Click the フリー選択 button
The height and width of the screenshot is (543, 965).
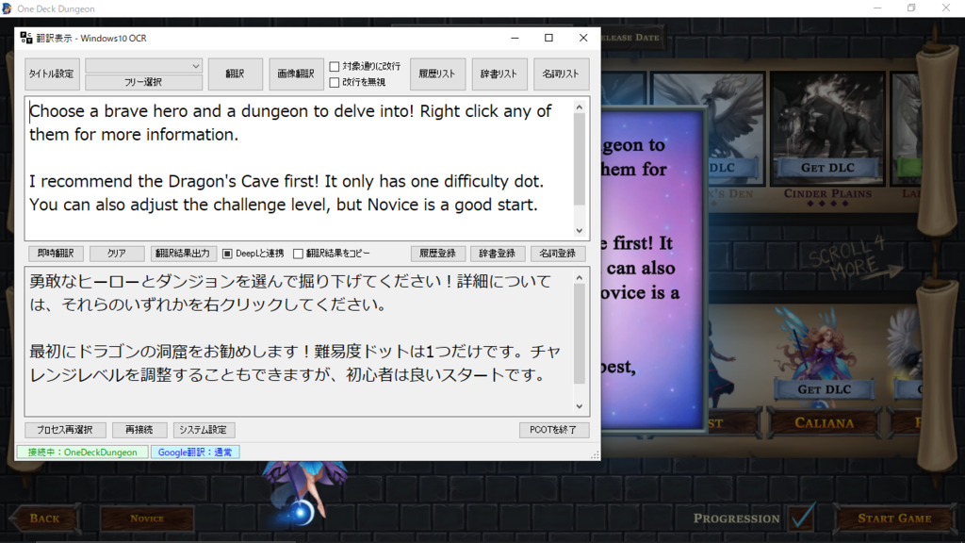click(144, 82)
